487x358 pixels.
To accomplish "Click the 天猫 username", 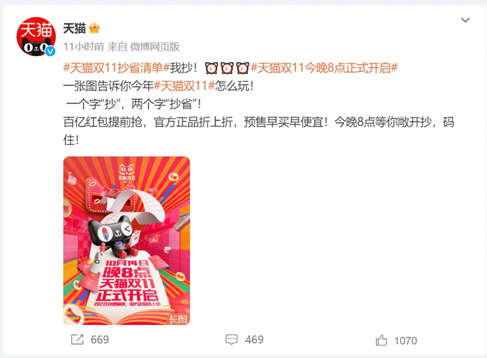I will click(x=75, y=29).
